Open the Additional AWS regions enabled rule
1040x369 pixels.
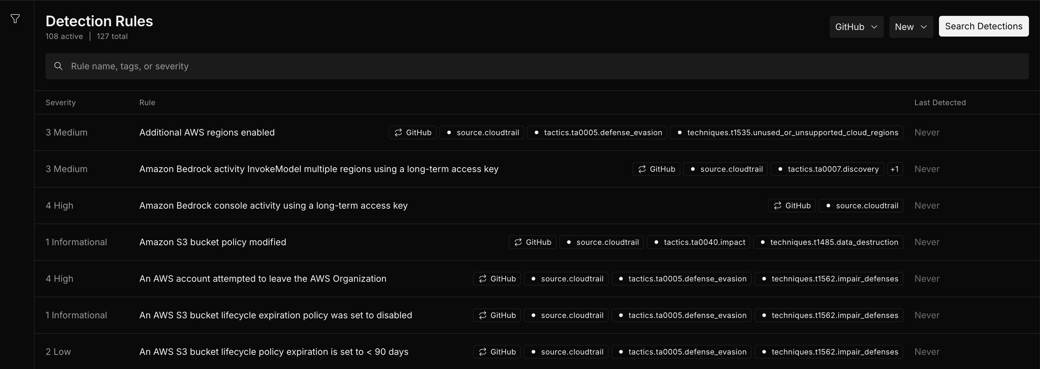click(207, 132)
